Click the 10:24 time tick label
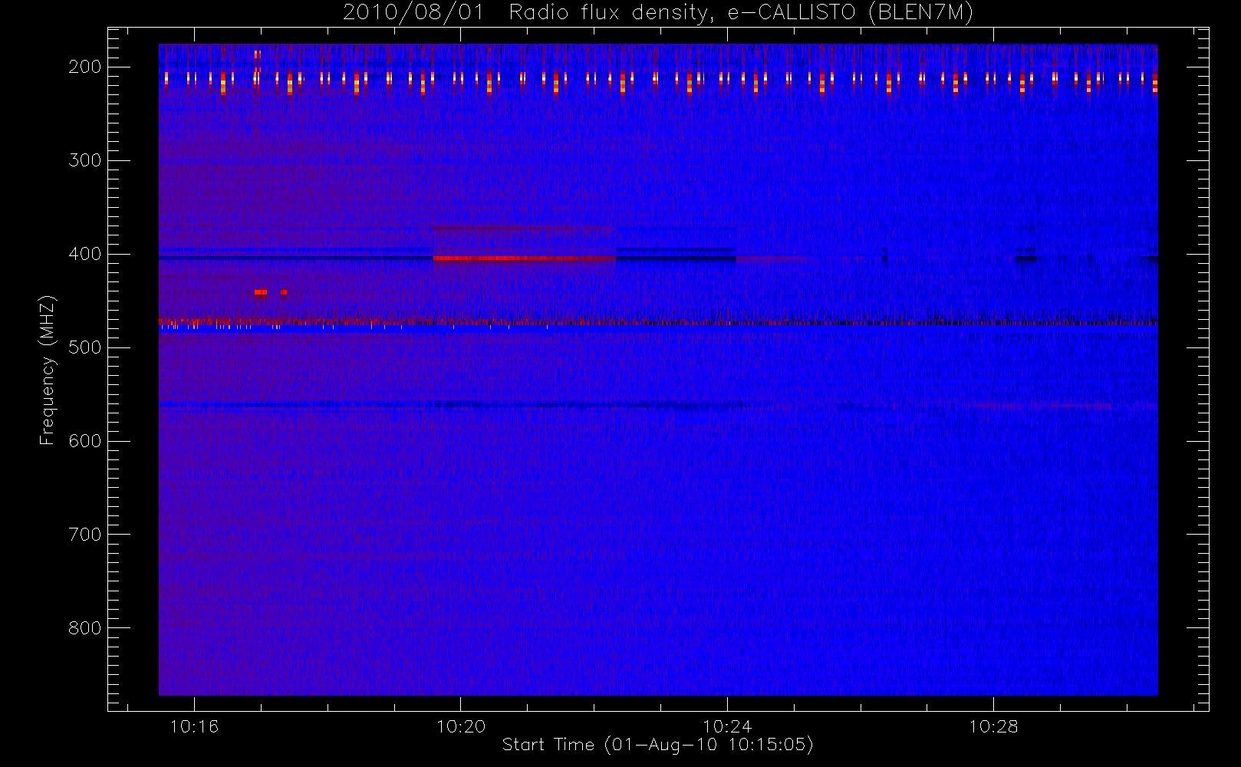 click(x=727, y=726)
